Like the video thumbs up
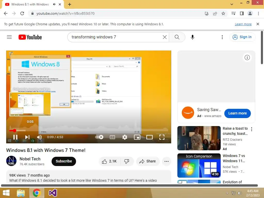Screen dimensions: 264x198 [x=109, y=161]
